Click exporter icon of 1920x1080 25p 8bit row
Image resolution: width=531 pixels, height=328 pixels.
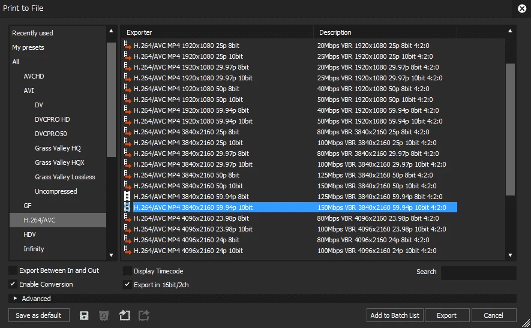click(127, 46)
